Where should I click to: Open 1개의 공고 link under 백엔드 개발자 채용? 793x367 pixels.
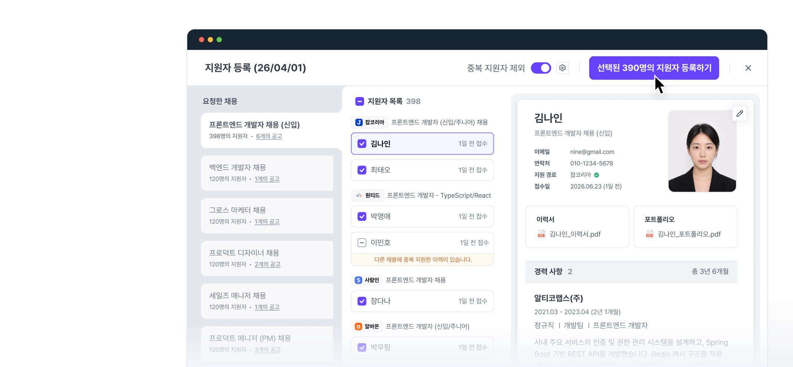point(267,179)
